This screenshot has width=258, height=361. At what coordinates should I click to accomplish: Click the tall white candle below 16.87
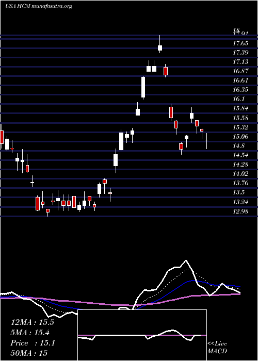pos(143,87)
